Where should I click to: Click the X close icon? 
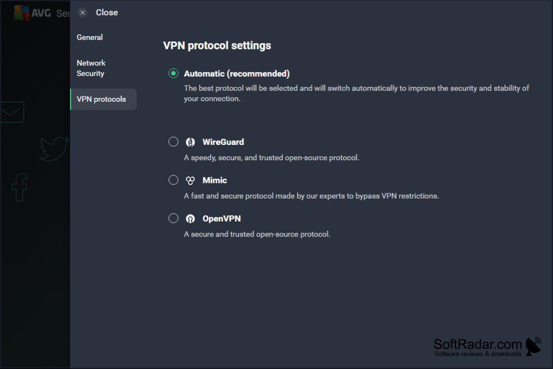tap(83, 12)
